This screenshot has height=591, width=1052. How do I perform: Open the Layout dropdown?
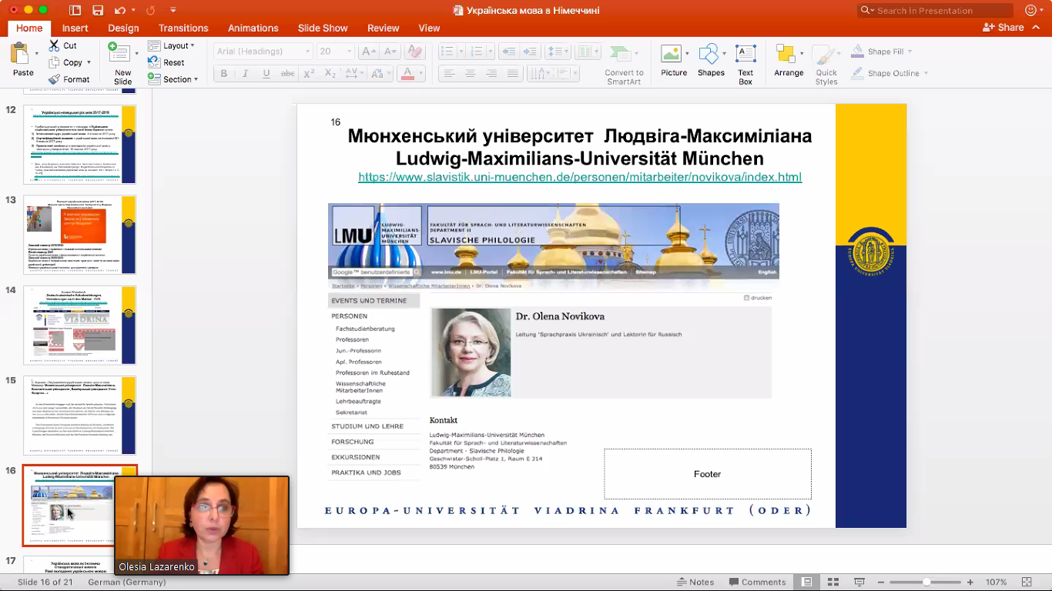point(172,45)
